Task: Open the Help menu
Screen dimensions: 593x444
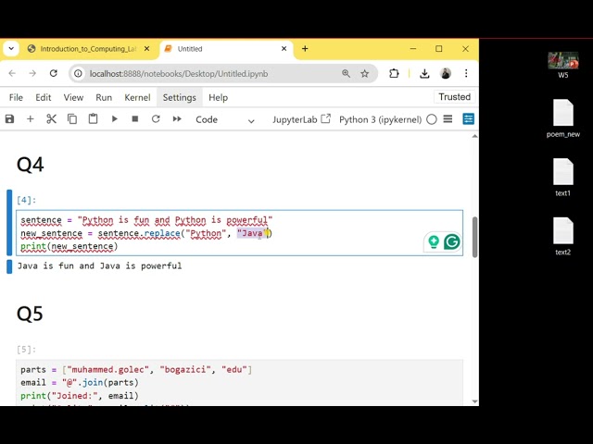Action: [219, 98]
